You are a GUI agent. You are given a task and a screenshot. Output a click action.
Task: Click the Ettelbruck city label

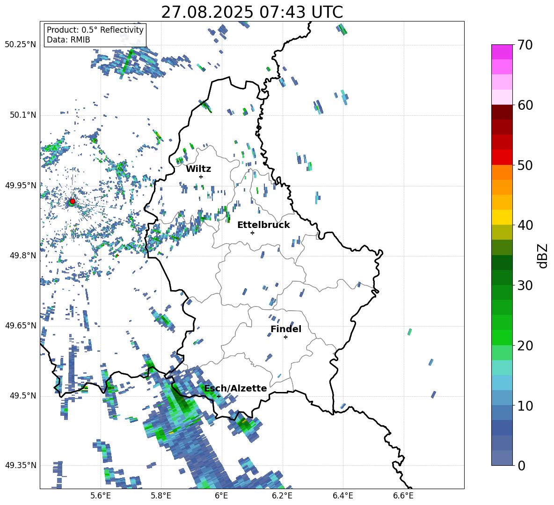click(263, 225)
